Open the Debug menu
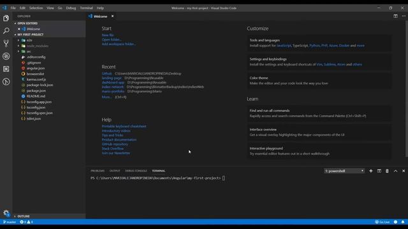Image resolution: width=408 pixels, height=229 pixels. (71, 8)
